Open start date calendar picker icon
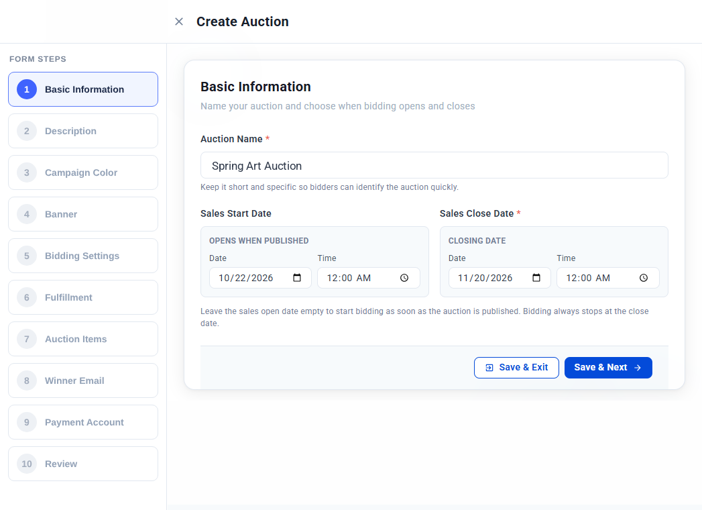The image size is (702, 510). [297, 278]
